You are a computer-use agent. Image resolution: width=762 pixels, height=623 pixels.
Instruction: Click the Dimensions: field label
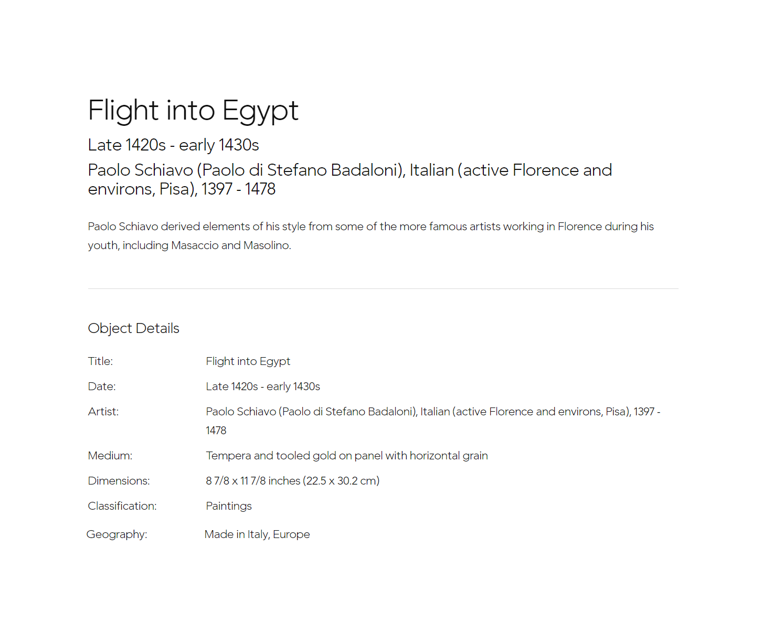(x=119, y=481)
